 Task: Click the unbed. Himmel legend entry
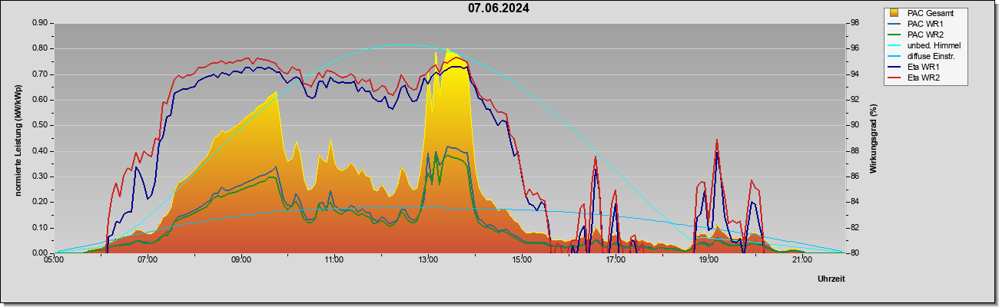925,45
